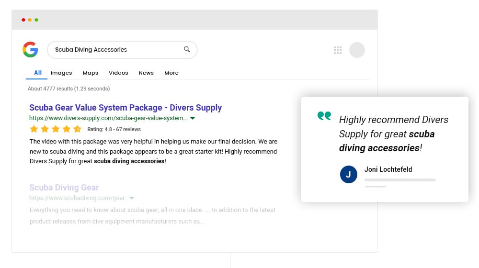Click the search magnifier icon

(x=187, y=49)
